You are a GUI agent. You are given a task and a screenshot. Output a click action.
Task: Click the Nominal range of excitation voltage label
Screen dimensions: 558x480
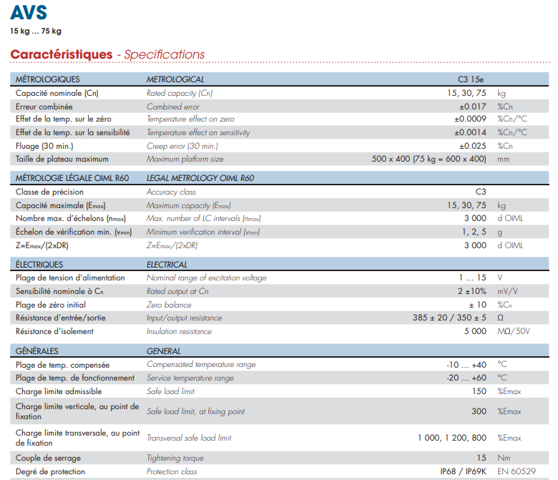pos(206,278)
